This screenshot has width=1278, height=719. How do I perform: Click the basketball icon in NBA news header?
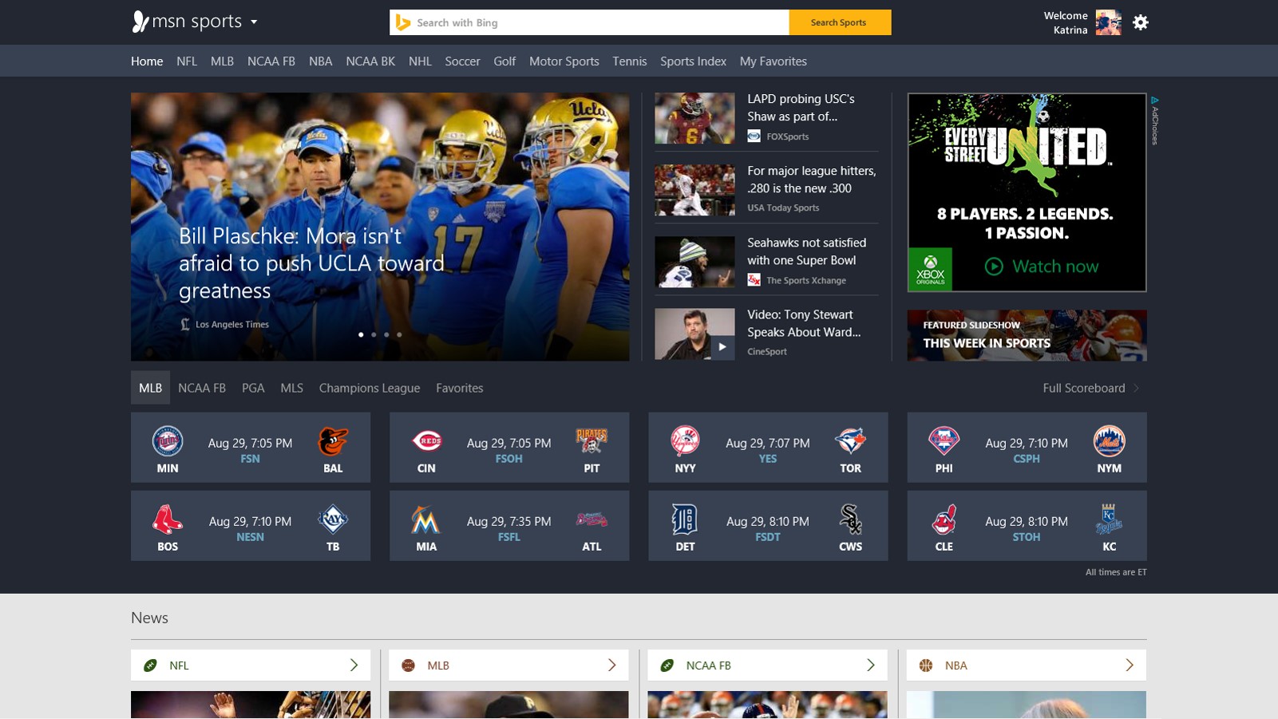pos(926,666)
